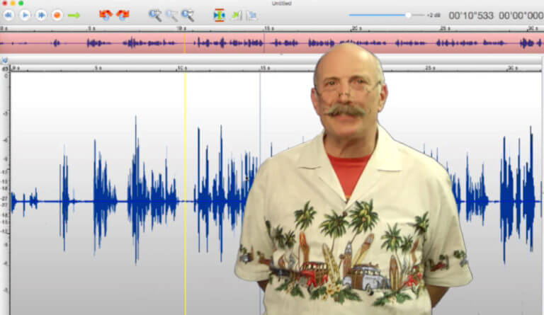The image size is (544, 315).
Task: Click the fast-forward to end button
Action: tap(41, 16)
